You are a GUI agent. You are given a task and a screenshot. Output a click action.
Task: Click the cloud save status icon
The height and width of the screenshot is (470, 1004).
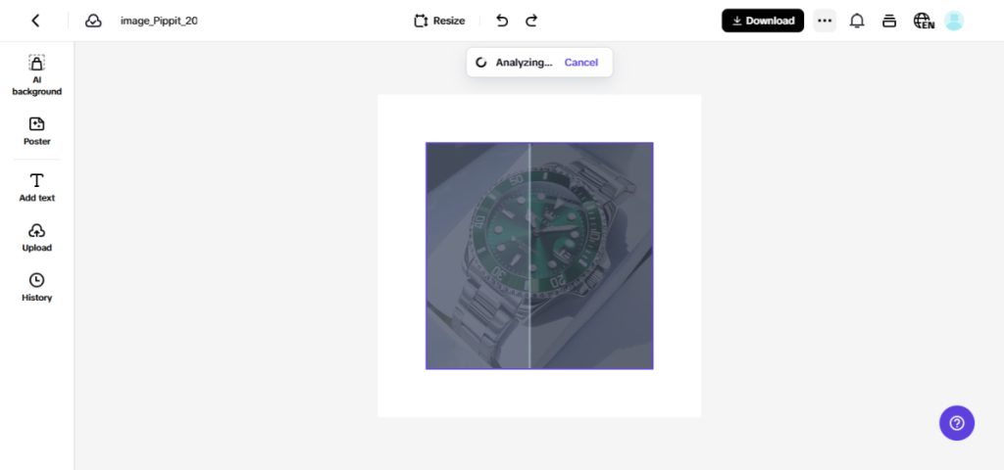(93, 21)
